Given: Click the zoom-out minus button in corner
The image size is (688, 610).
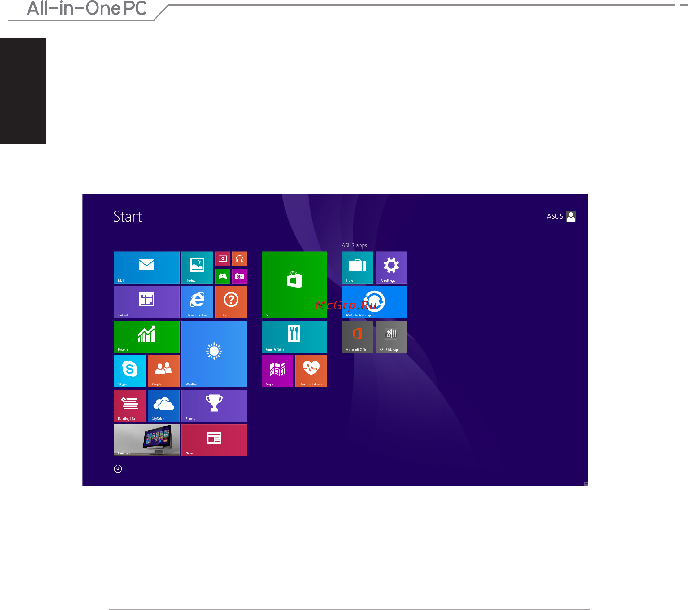Looking at the screenshot, I should [x=586, y=483].
